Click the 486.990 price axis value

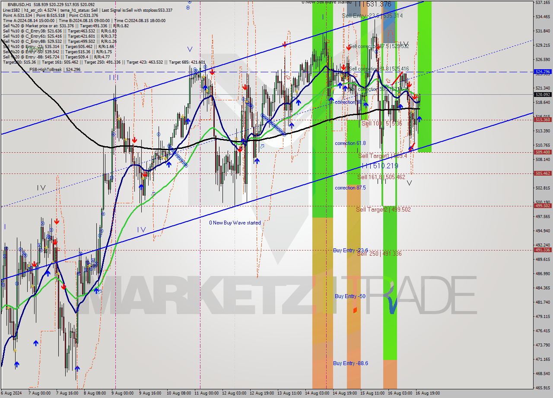pyautogui.click(x=543, y=273)
